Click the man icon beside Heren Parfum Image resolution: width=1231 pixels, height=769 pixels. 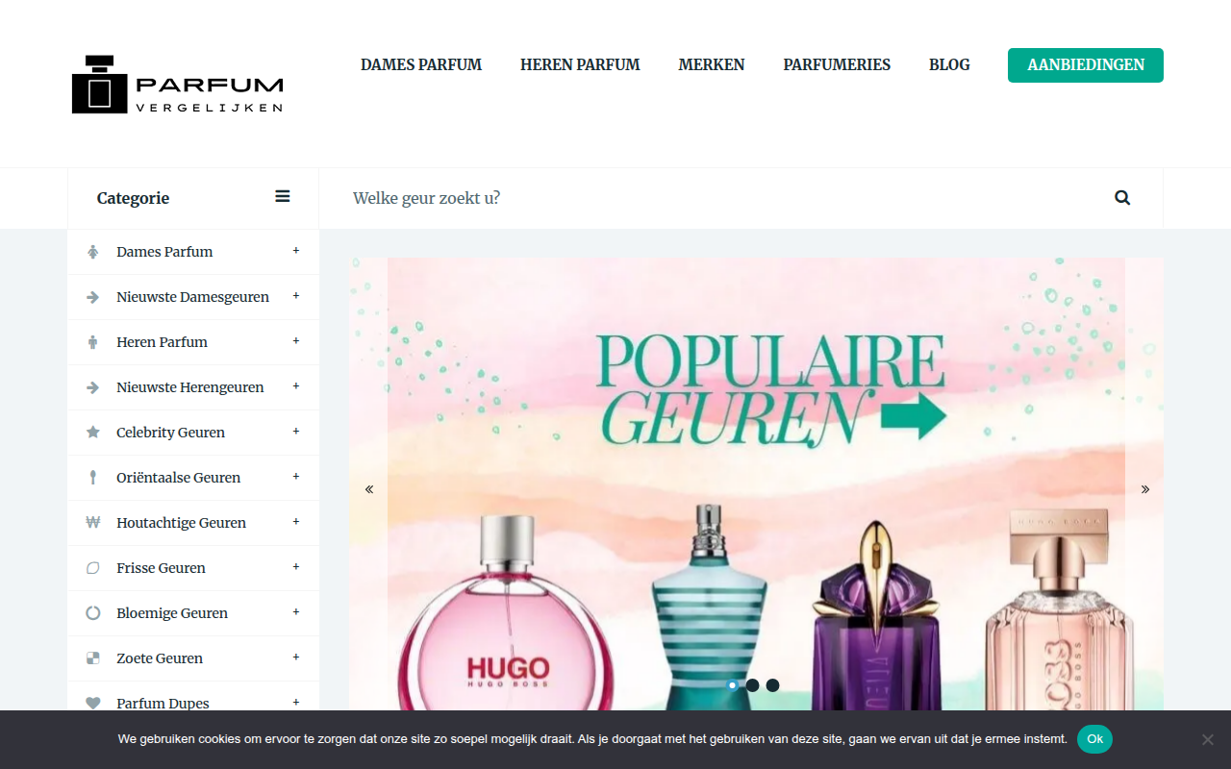(x=93, y=342)
